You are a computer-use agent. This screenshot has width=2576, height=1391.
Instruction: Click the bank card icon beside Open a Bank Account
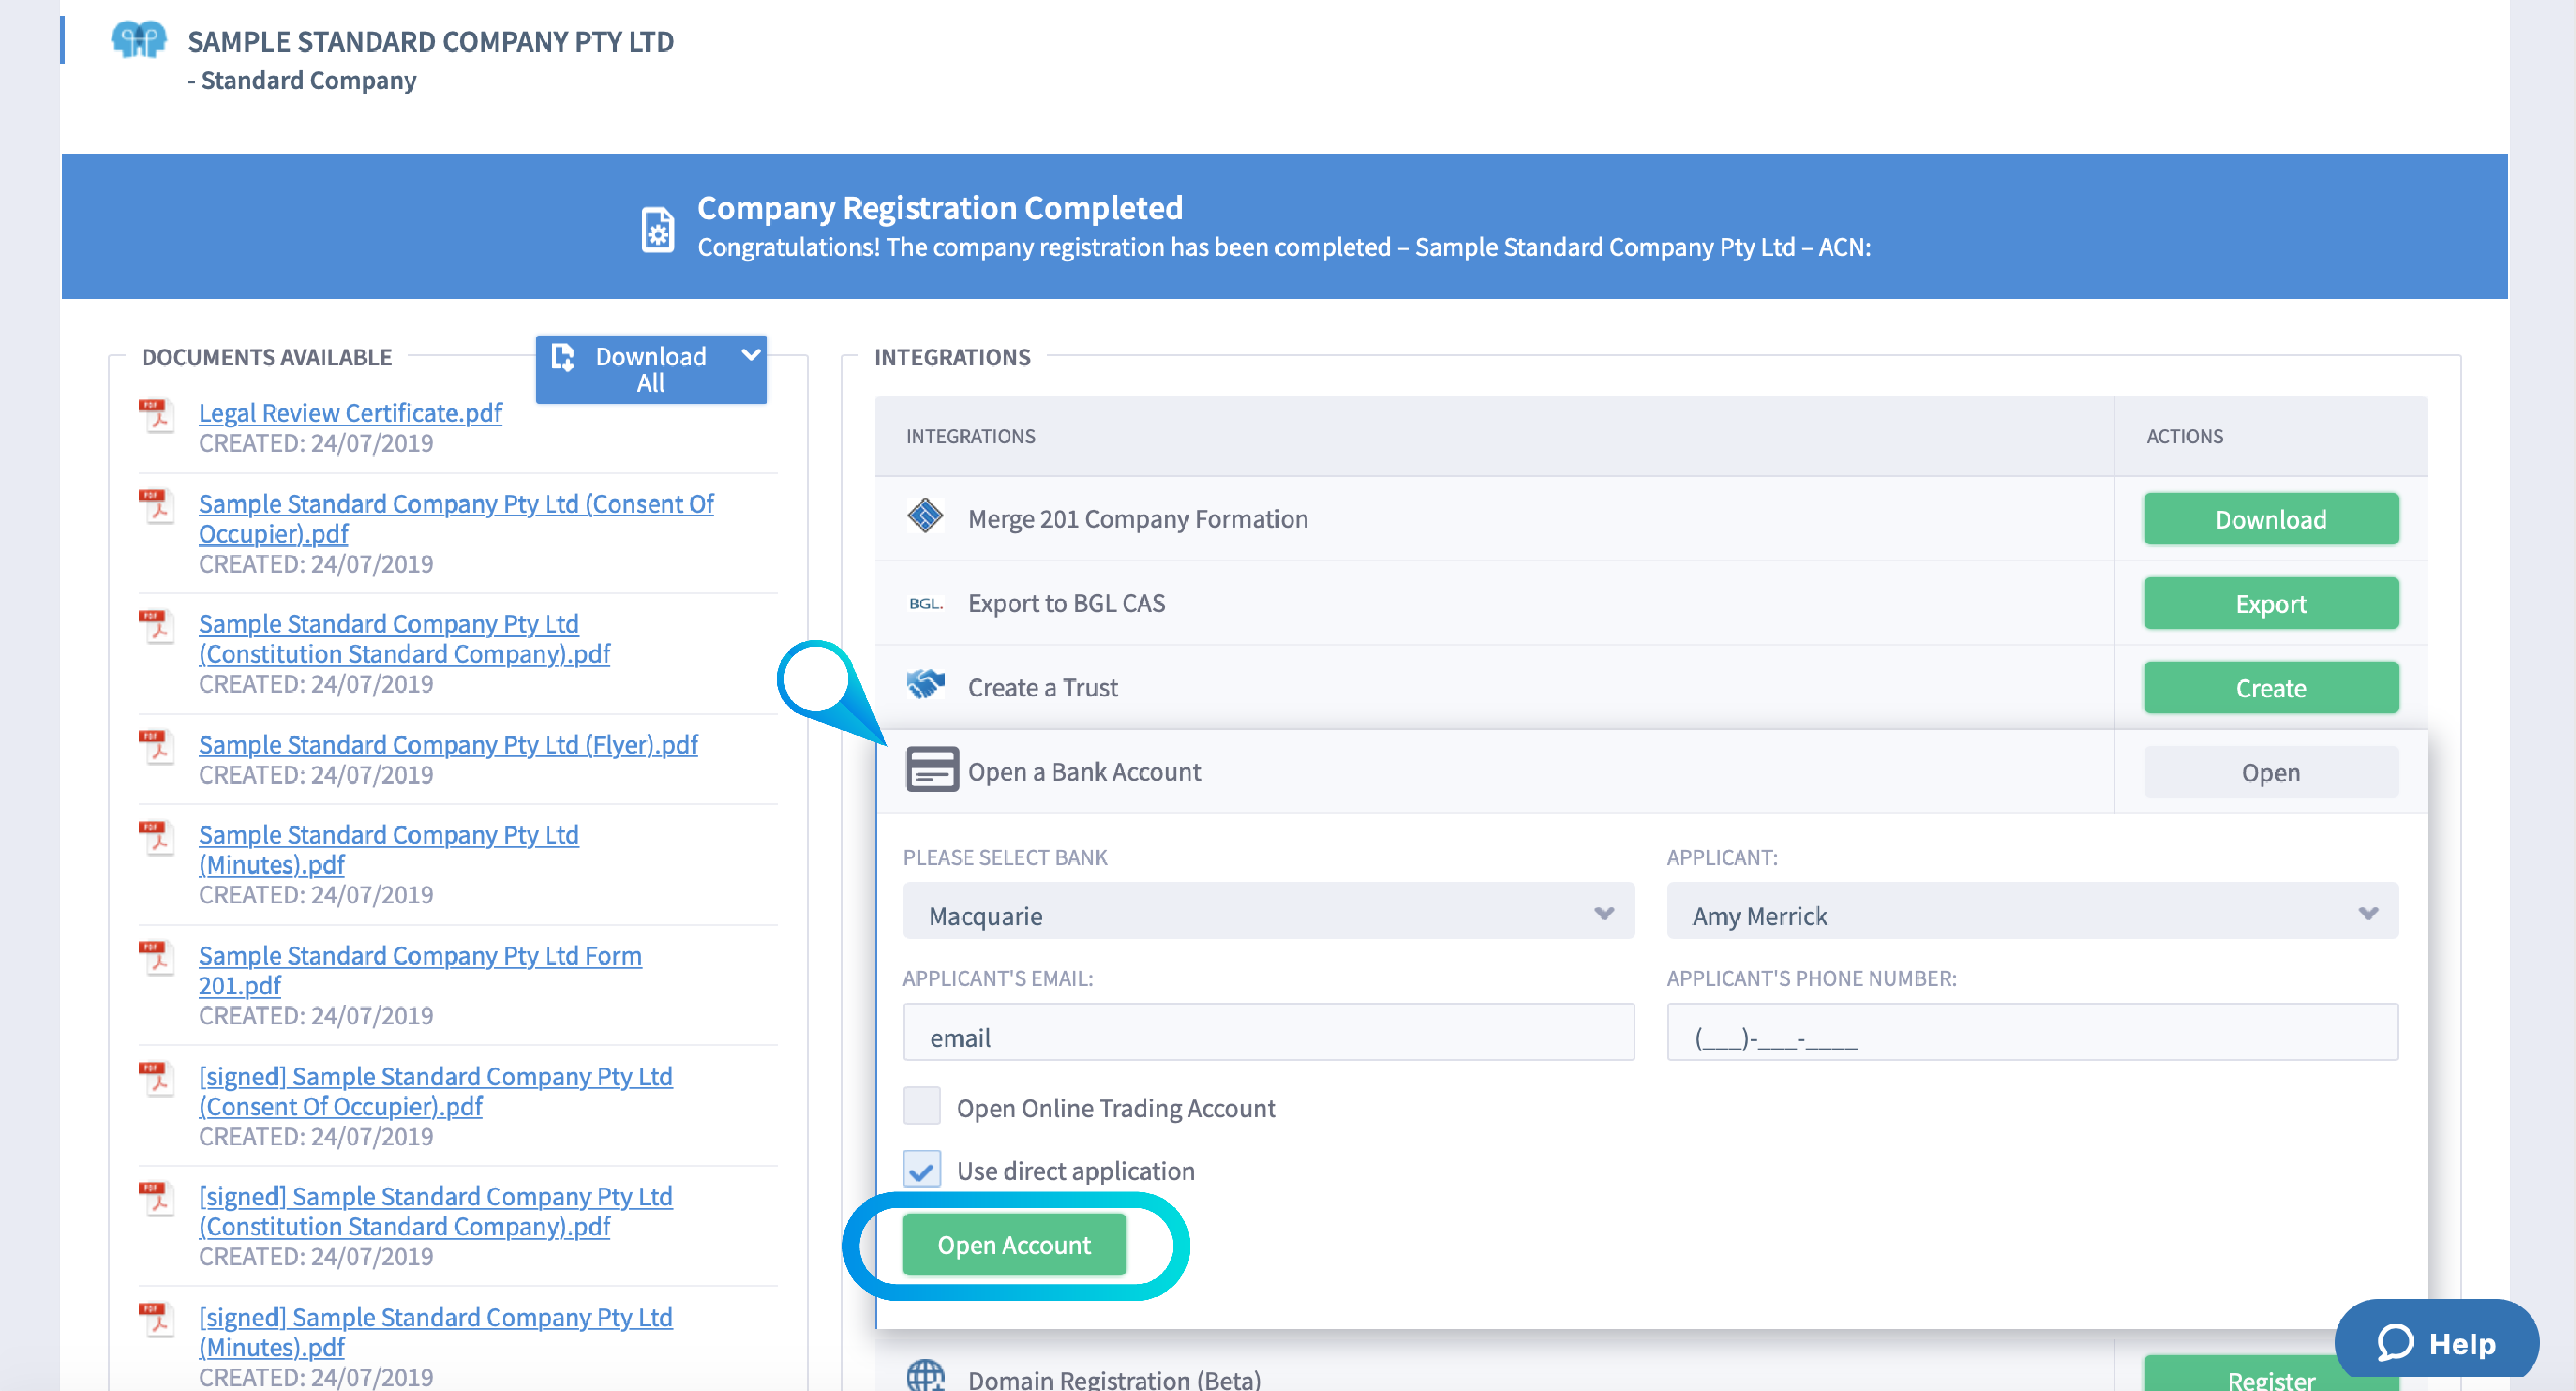point(932,769)
